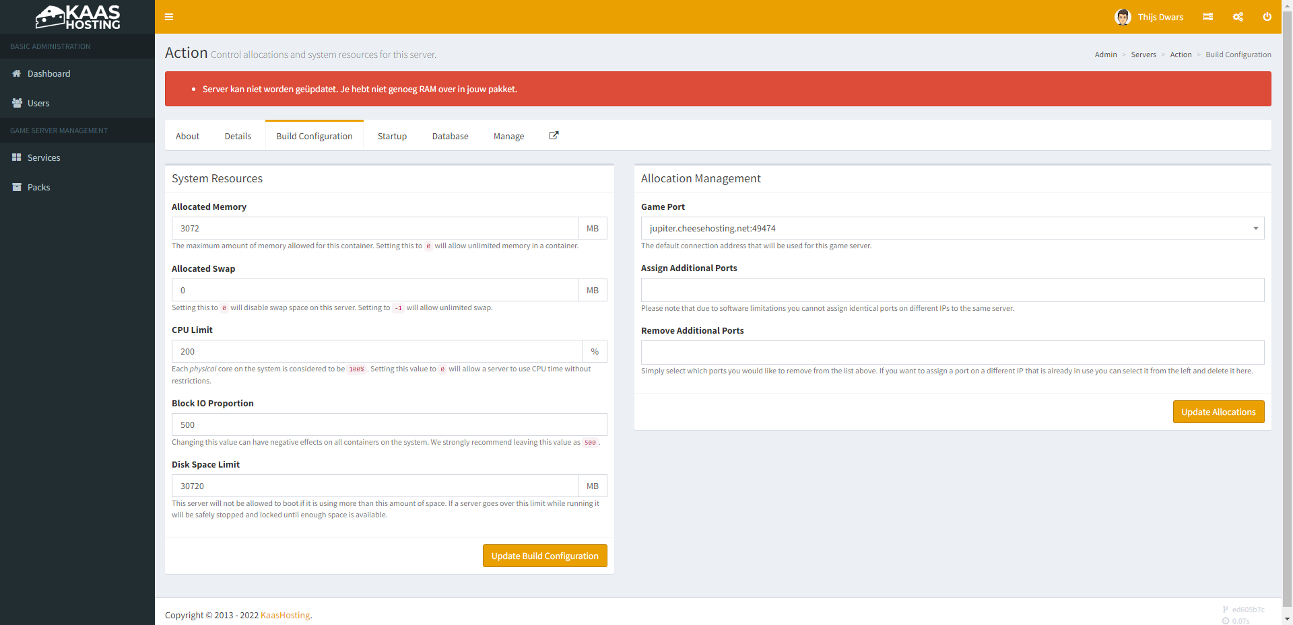The width and height of the screenshot is (1293, 625).
Task: Switch to the Database tab
Action: click(450, 136)
